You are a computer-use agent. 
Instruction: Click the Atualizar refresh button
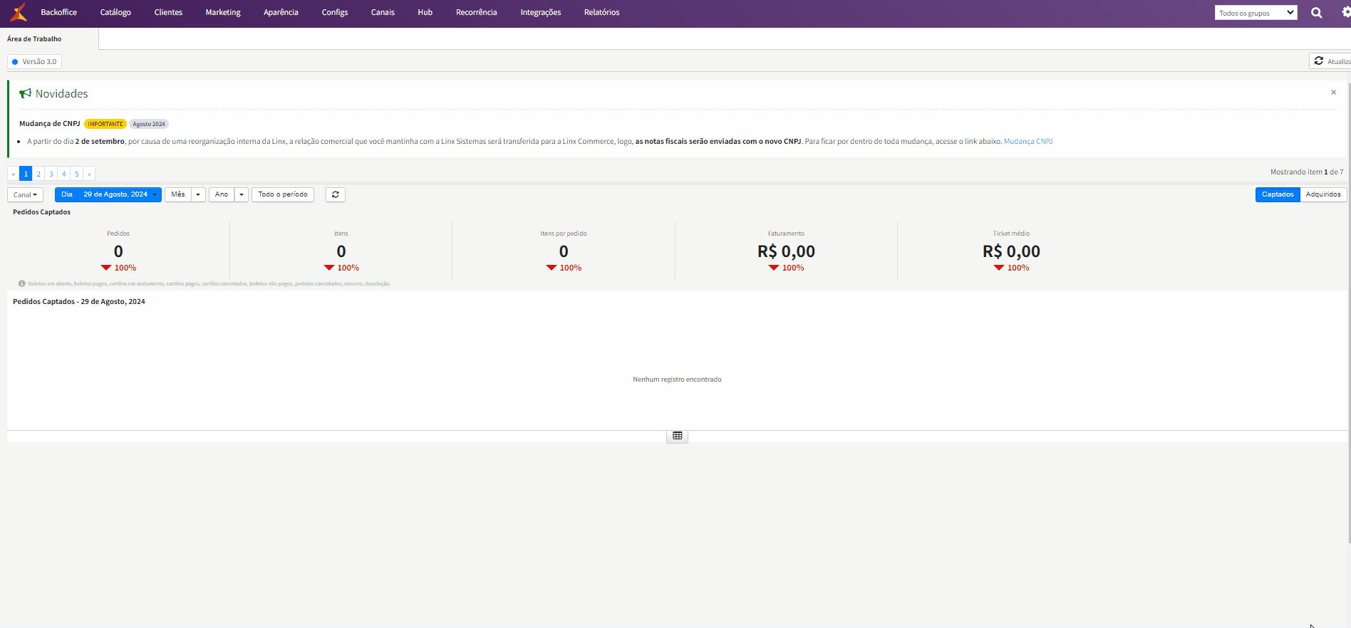[1330, 61]
